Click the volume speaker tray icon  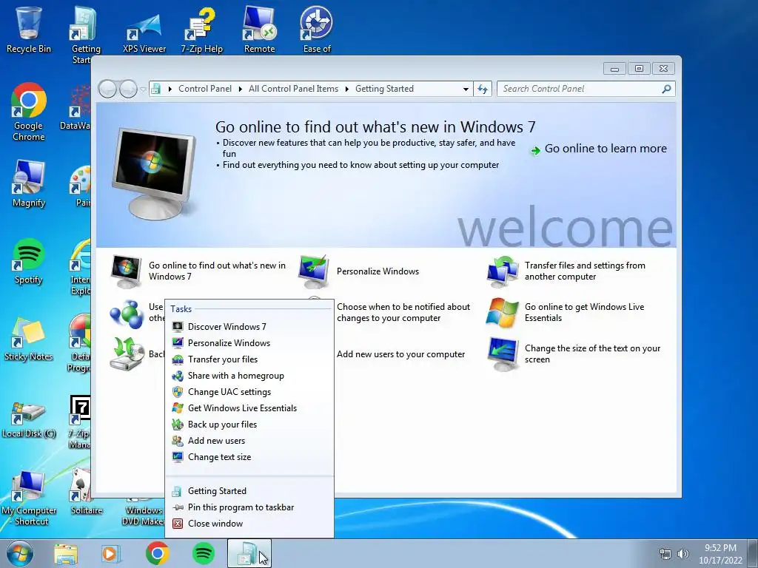click(682, 554)
